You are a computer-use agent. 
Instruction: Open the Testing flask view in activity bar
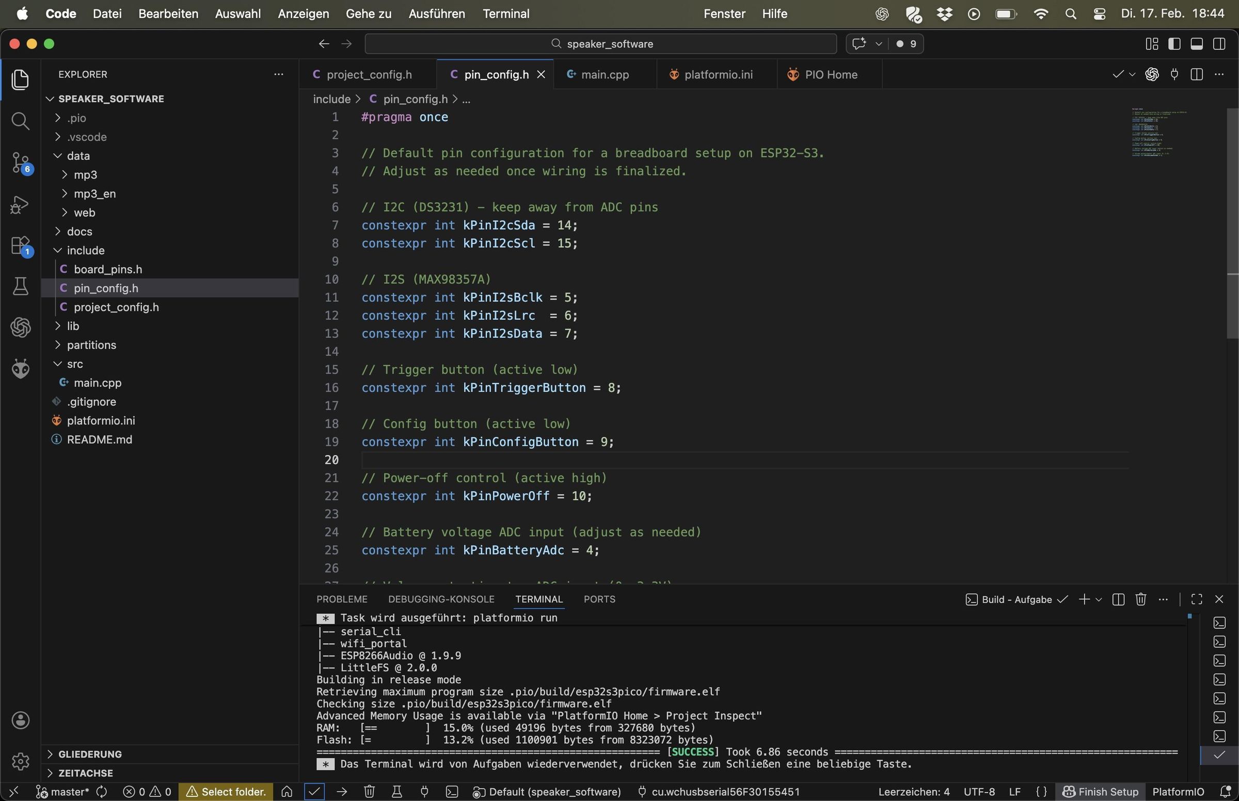tap(20, 287)
